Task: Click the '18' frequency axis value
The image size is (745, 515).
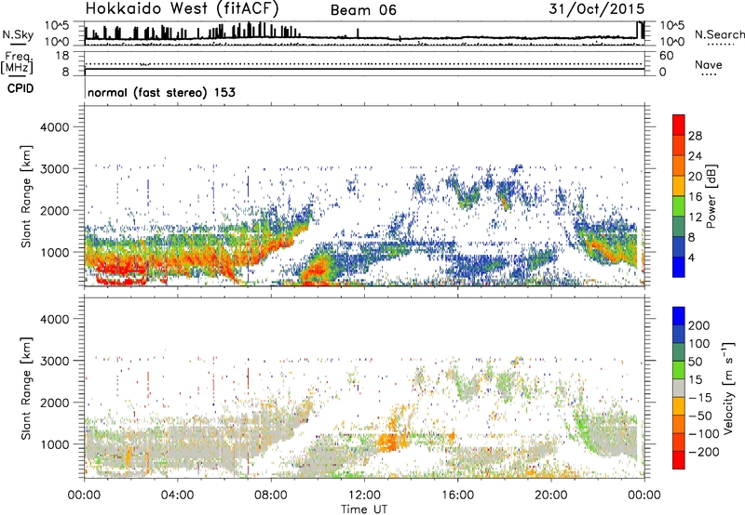Action: point(61,56)
